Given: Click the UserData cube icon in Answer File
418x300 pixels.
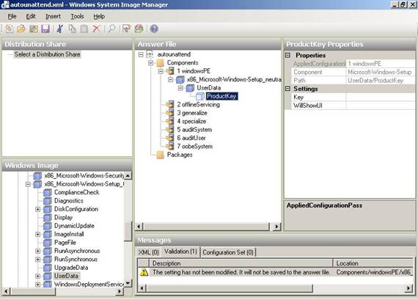Looking at the screenshot, I should (x=190, y=88).
